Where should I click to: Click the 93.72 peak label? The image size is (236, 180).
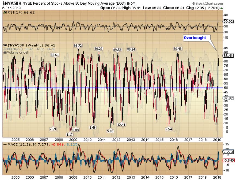coord(78,45)
